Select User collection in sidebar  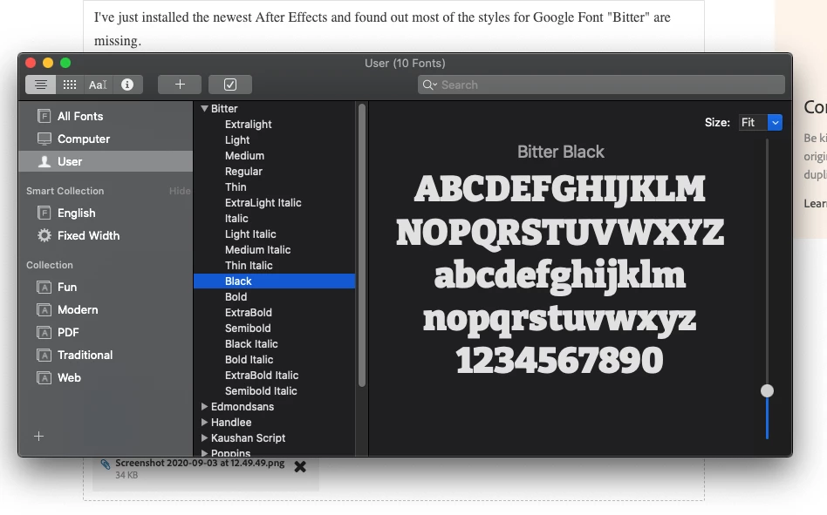106,162
